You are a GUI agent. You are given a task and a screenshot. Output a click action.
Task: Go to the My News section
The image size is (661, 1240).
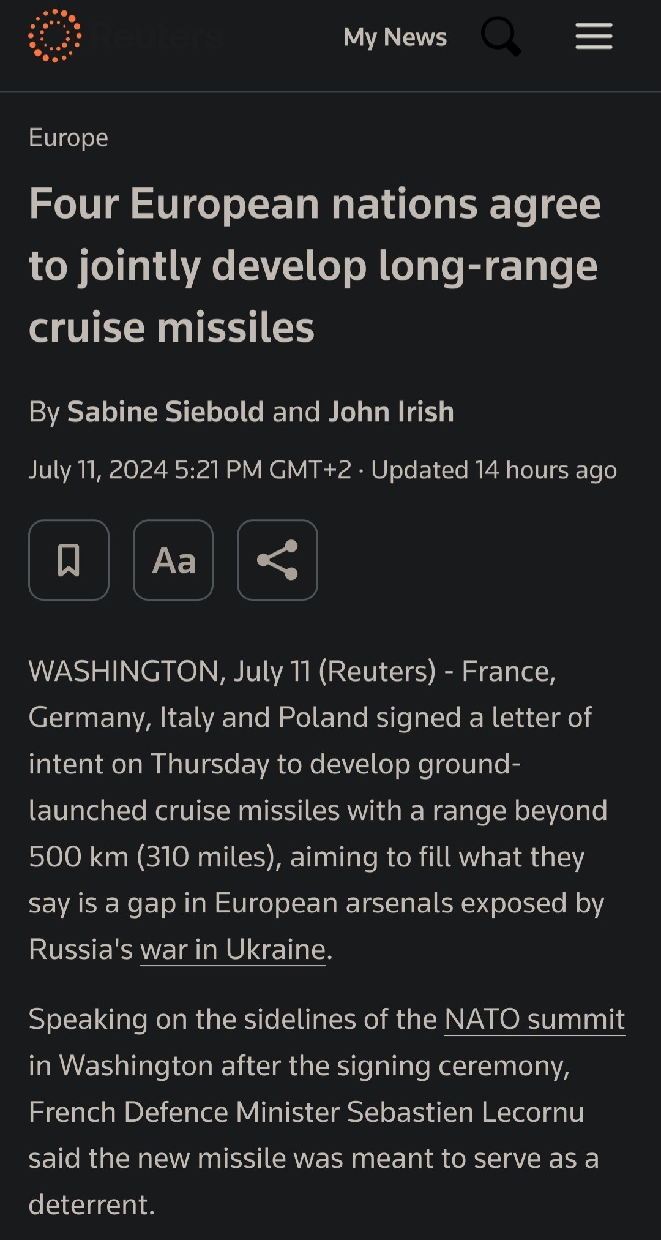[x=395, y=37]
